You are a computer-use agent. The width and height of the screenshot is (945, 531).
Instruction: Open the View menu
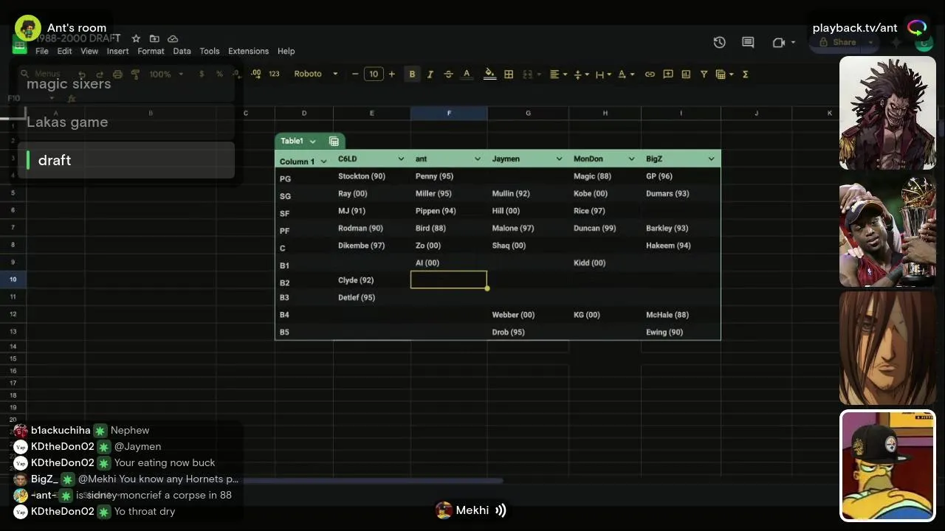89,51
